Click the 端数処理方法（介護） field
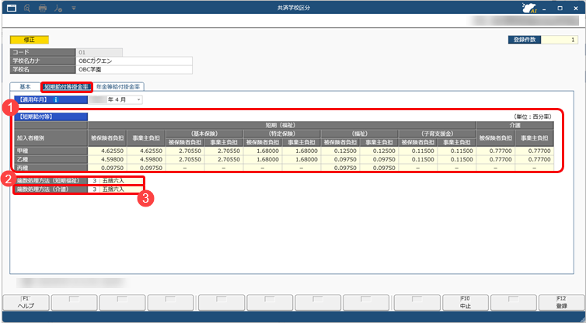The width and height of the screenshot is (586, 323). click(x=116, y=189)
